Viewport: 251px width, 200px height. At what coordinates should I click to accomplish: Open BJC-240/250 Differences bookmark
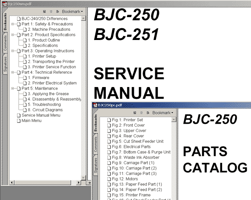(44, 19)
